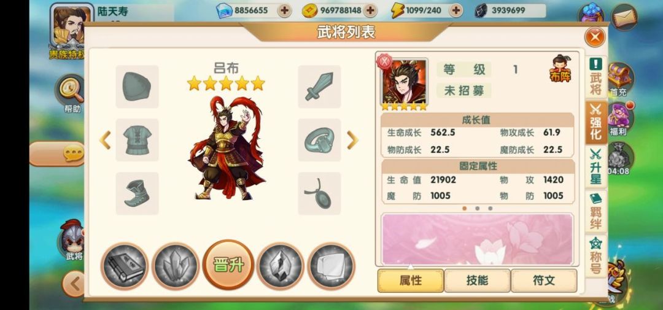Open the mail envelope icon
The width and height of the screenshot is (663, 310).
point(624,17)
